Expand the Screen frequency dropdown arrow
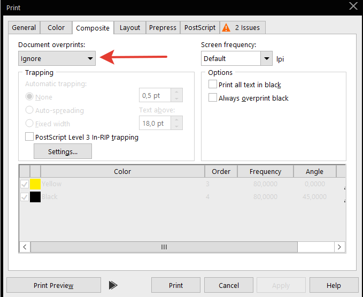363x297 pixels. 266,58
